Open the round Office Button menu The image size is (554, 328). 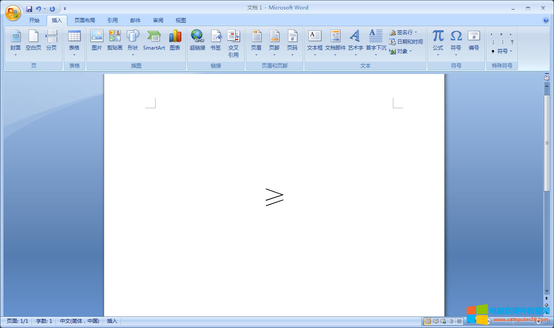click(13, 12)
